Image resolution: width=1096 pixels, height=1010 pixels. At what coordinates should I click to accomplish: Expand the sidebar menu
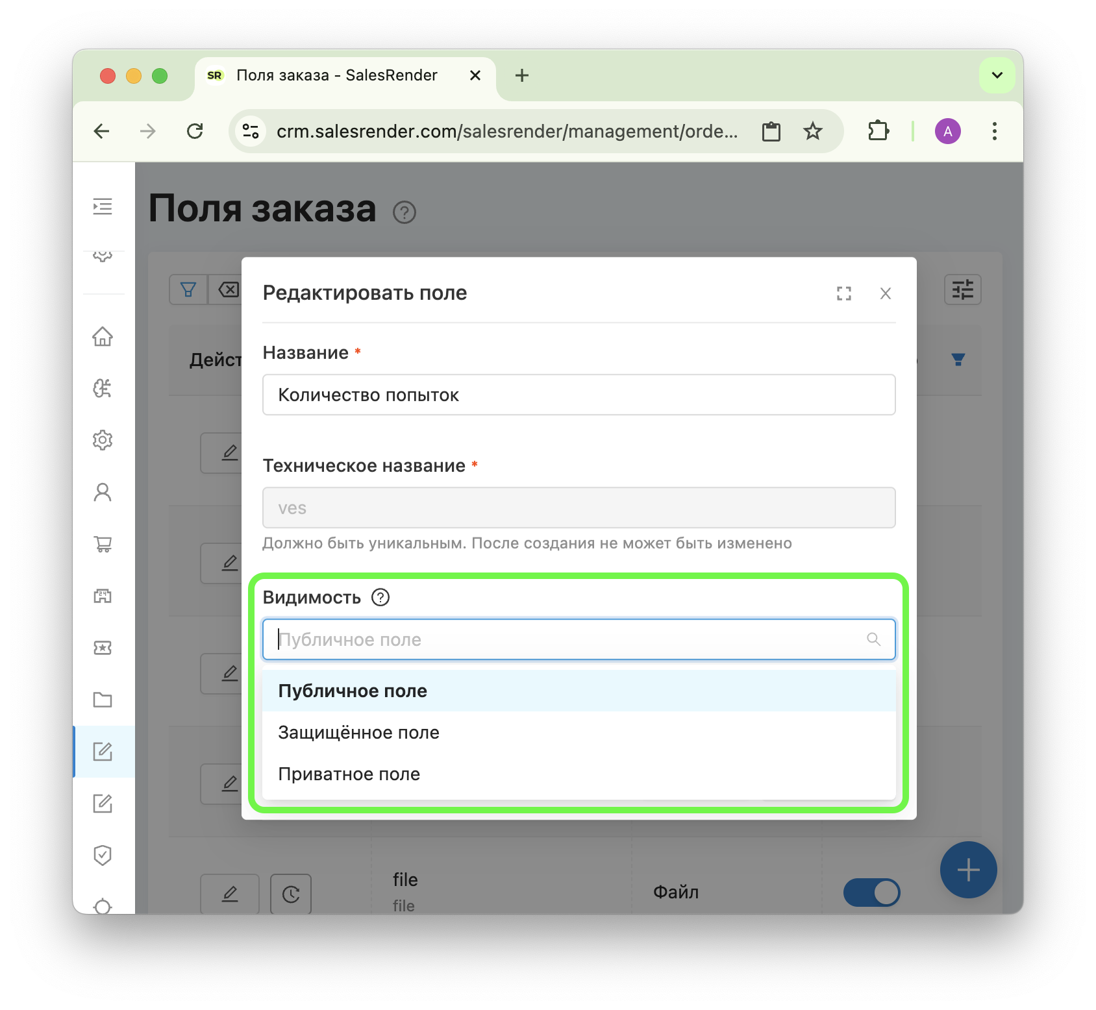[x=103, y=206]
